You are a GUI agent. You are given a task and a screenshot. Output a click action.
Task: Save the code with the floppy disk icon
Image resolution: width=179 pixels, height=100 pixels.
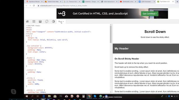click(x=40, y=21)
